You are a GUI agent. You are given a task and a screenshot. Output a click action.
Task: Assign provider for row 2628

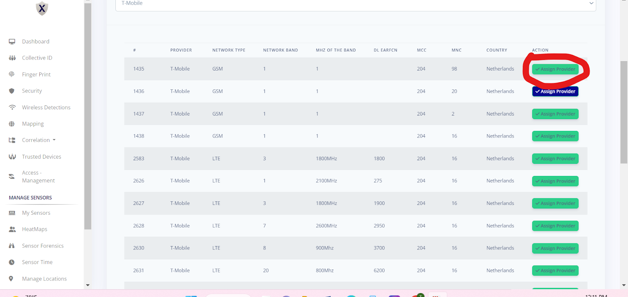(x=555, y=226)
